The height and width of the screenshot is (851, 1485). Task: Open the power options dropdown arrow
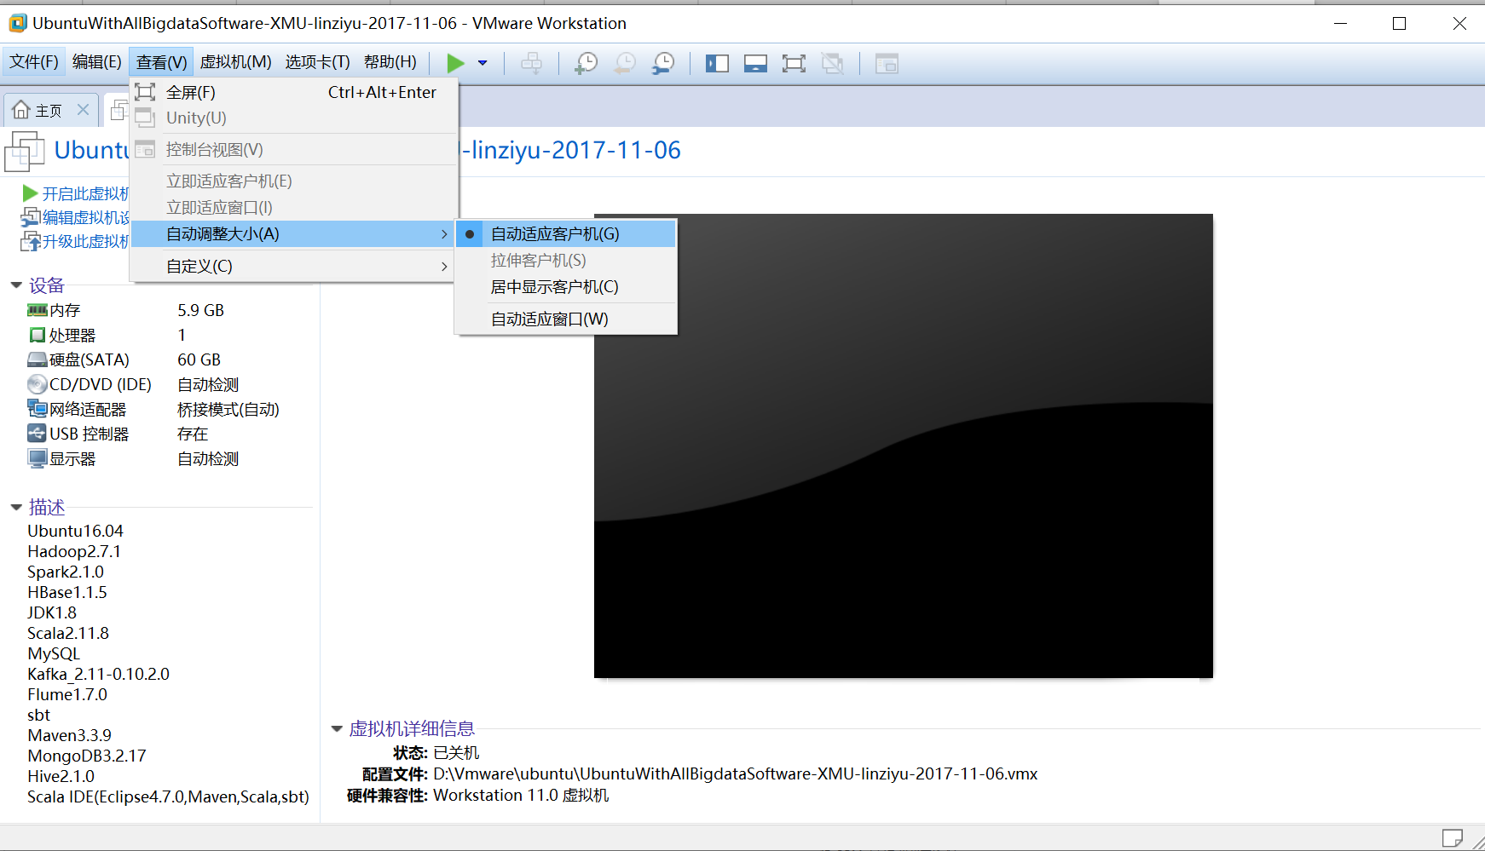coord(482,63)
